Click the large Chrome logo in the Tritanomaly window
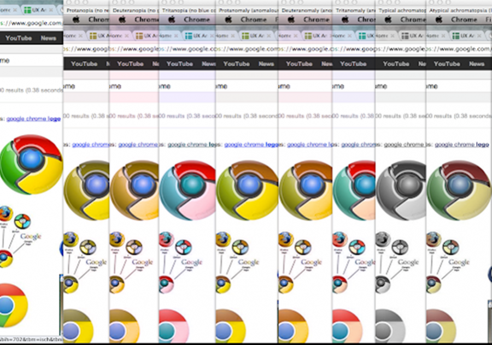Image resolution: width=492 pixels, height=345 pixels. [354, 191]
